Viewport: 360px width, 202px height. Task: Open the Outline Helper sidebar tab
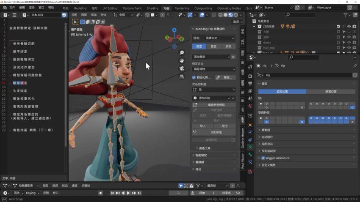(242, 138)
